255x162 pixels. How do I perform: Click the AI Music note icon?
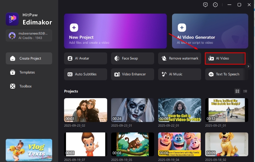[x=164, y=74]
